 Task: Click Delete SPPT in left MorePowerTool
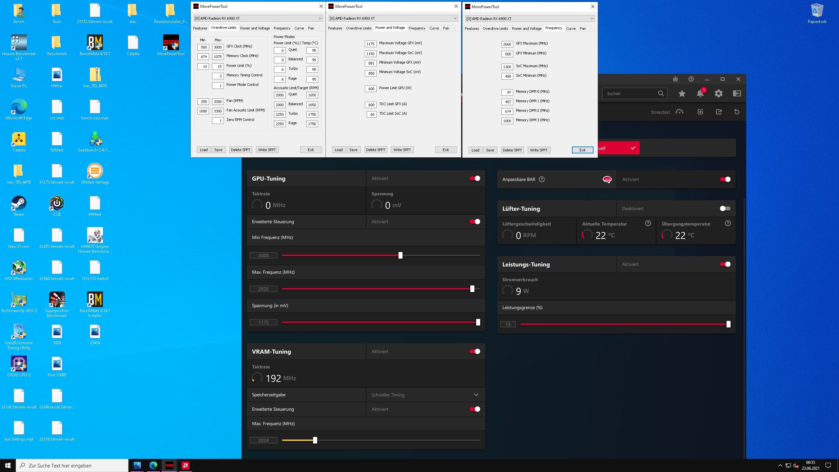240,150
